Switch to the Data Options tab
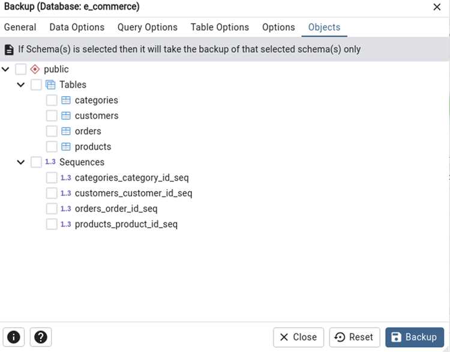The image size is (450, 352). click(77, 27)
